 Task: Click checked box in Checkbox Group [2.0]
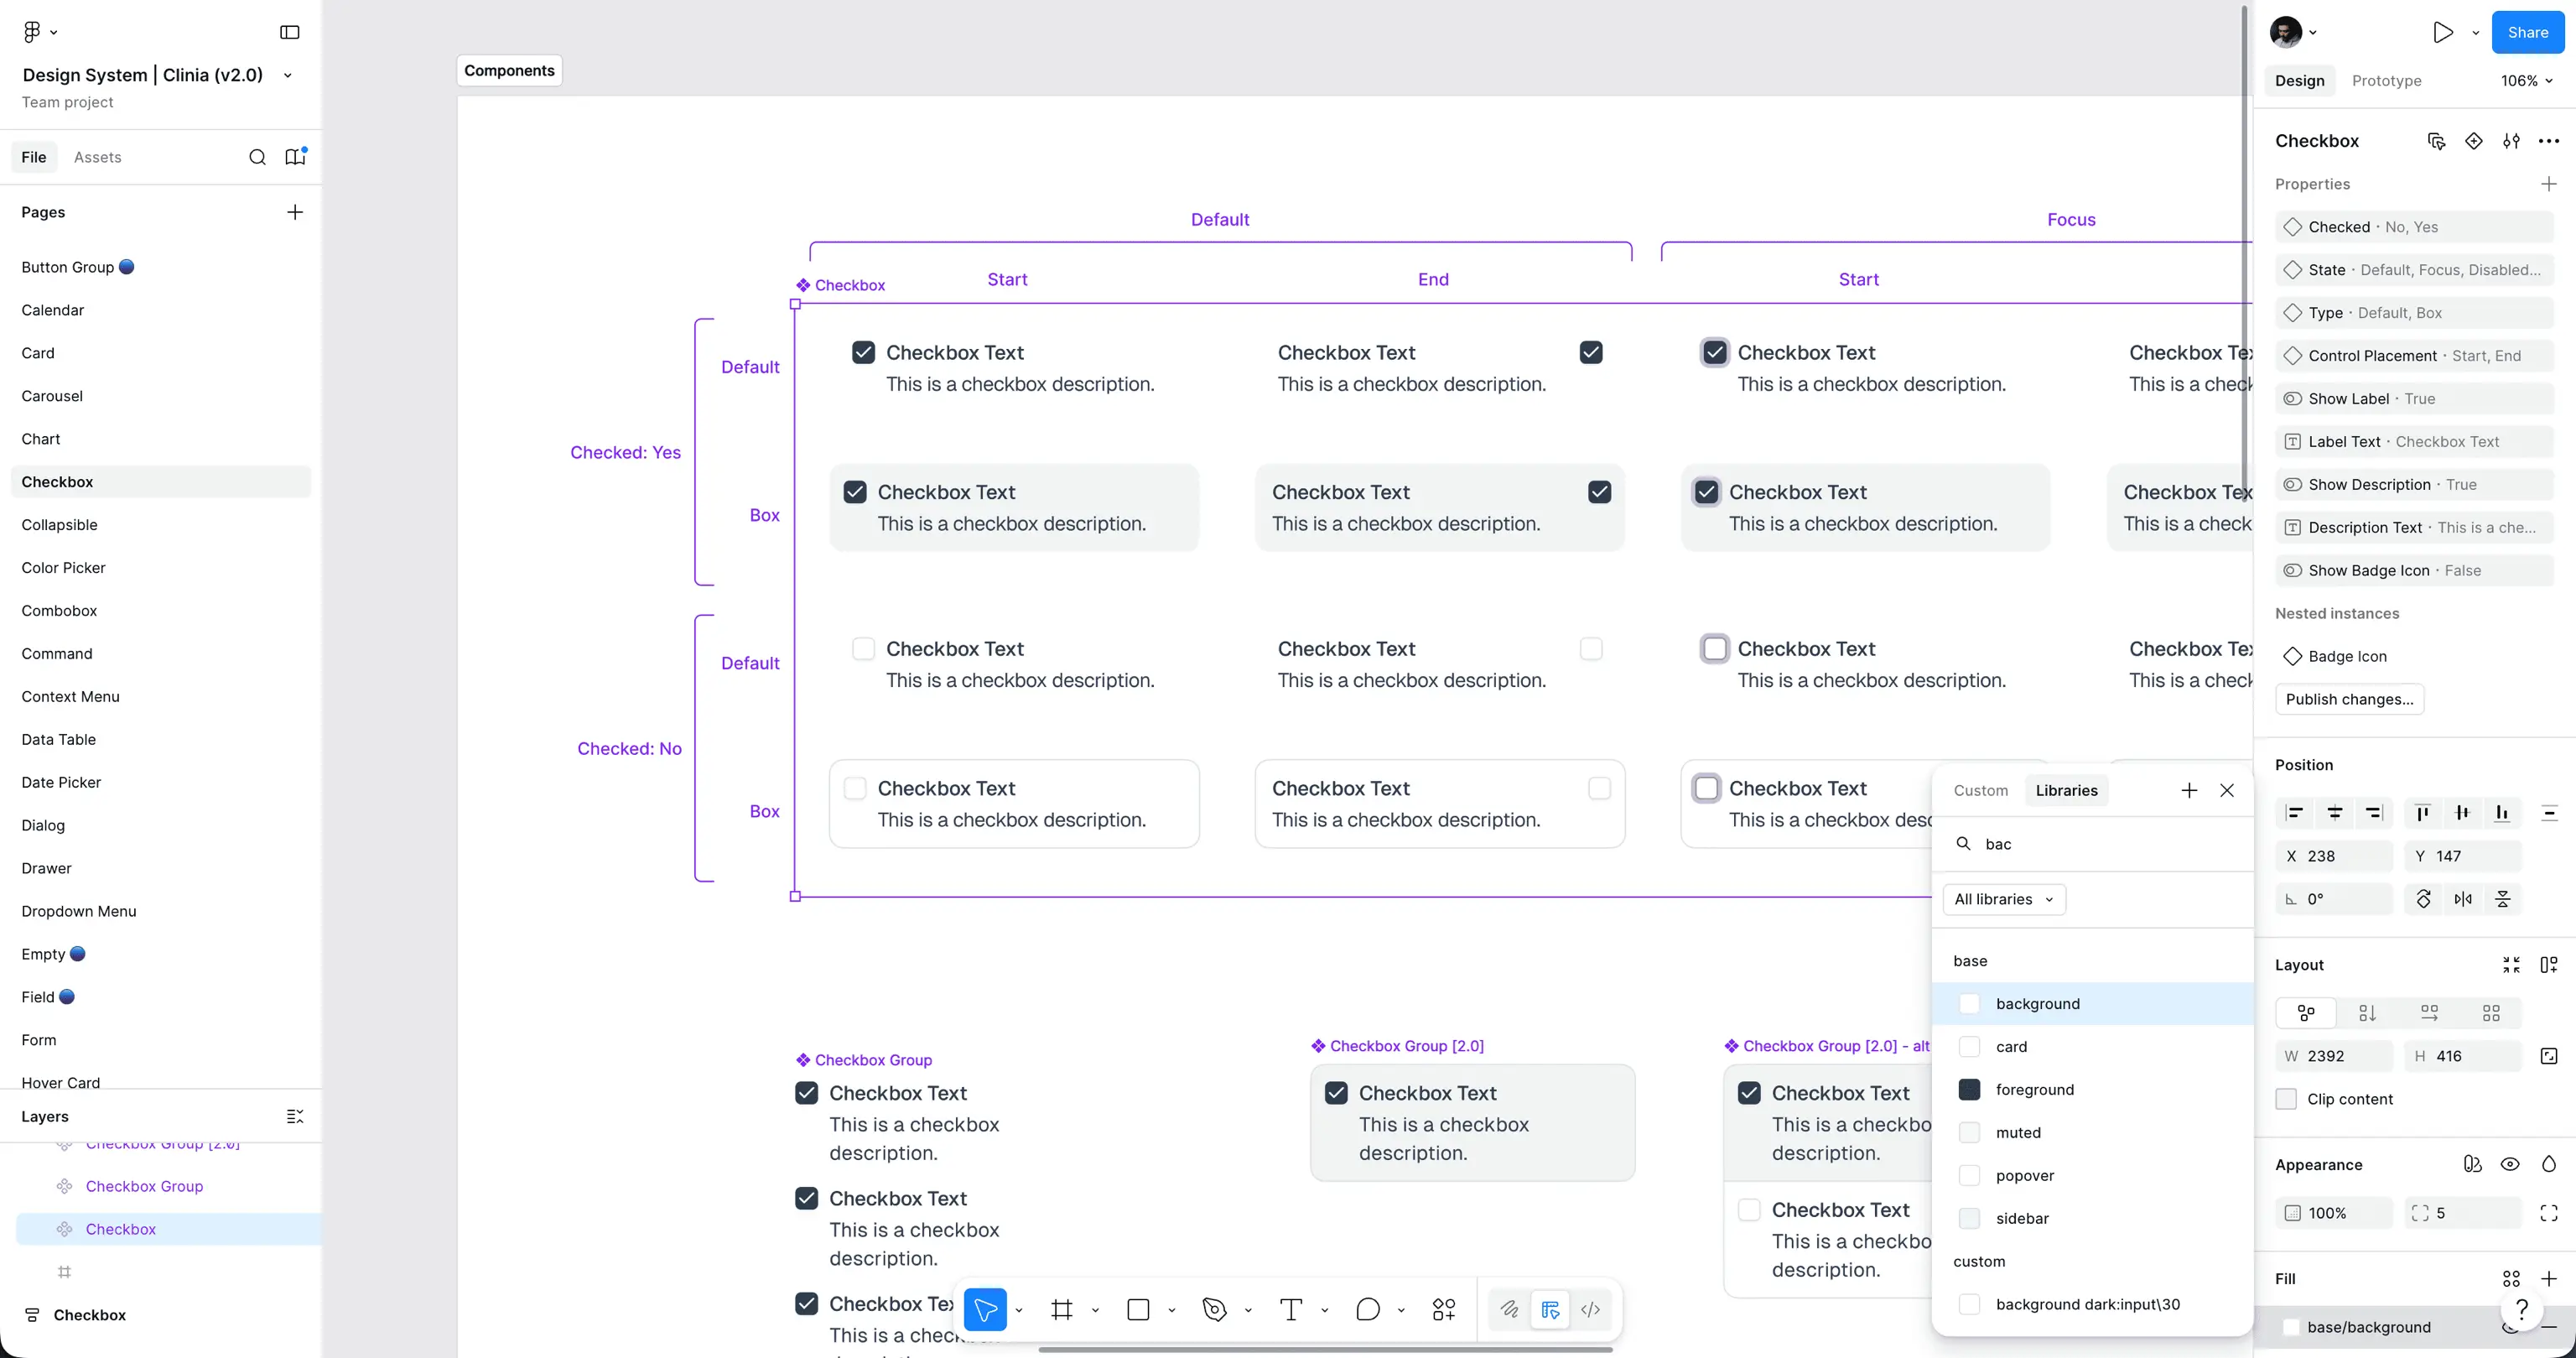(x=1337, y=1093)
